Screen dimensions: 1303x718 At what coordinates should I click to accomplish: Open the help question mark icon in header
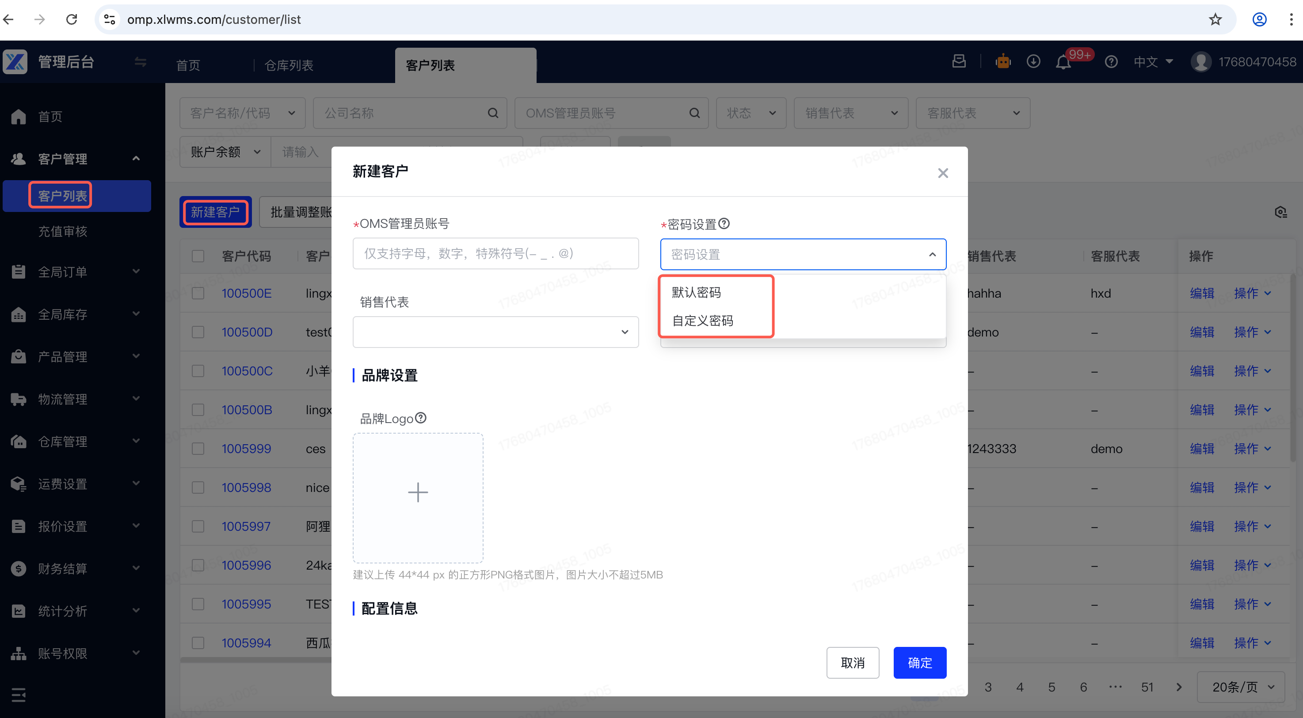click(x=1111, y=62)
